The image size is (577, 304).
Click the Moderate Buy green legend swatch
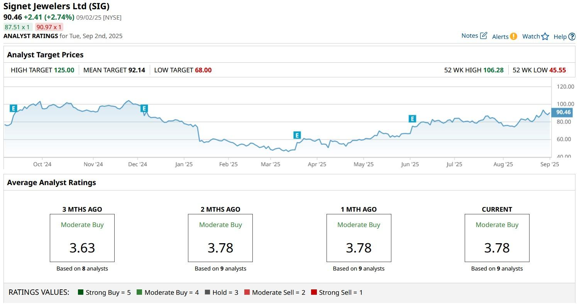click(x=139, y=292)
